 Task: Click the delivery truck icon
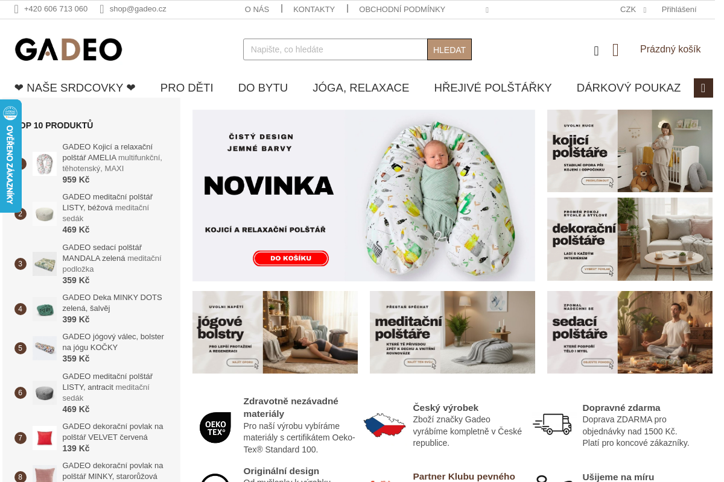(x=552, y=424)
